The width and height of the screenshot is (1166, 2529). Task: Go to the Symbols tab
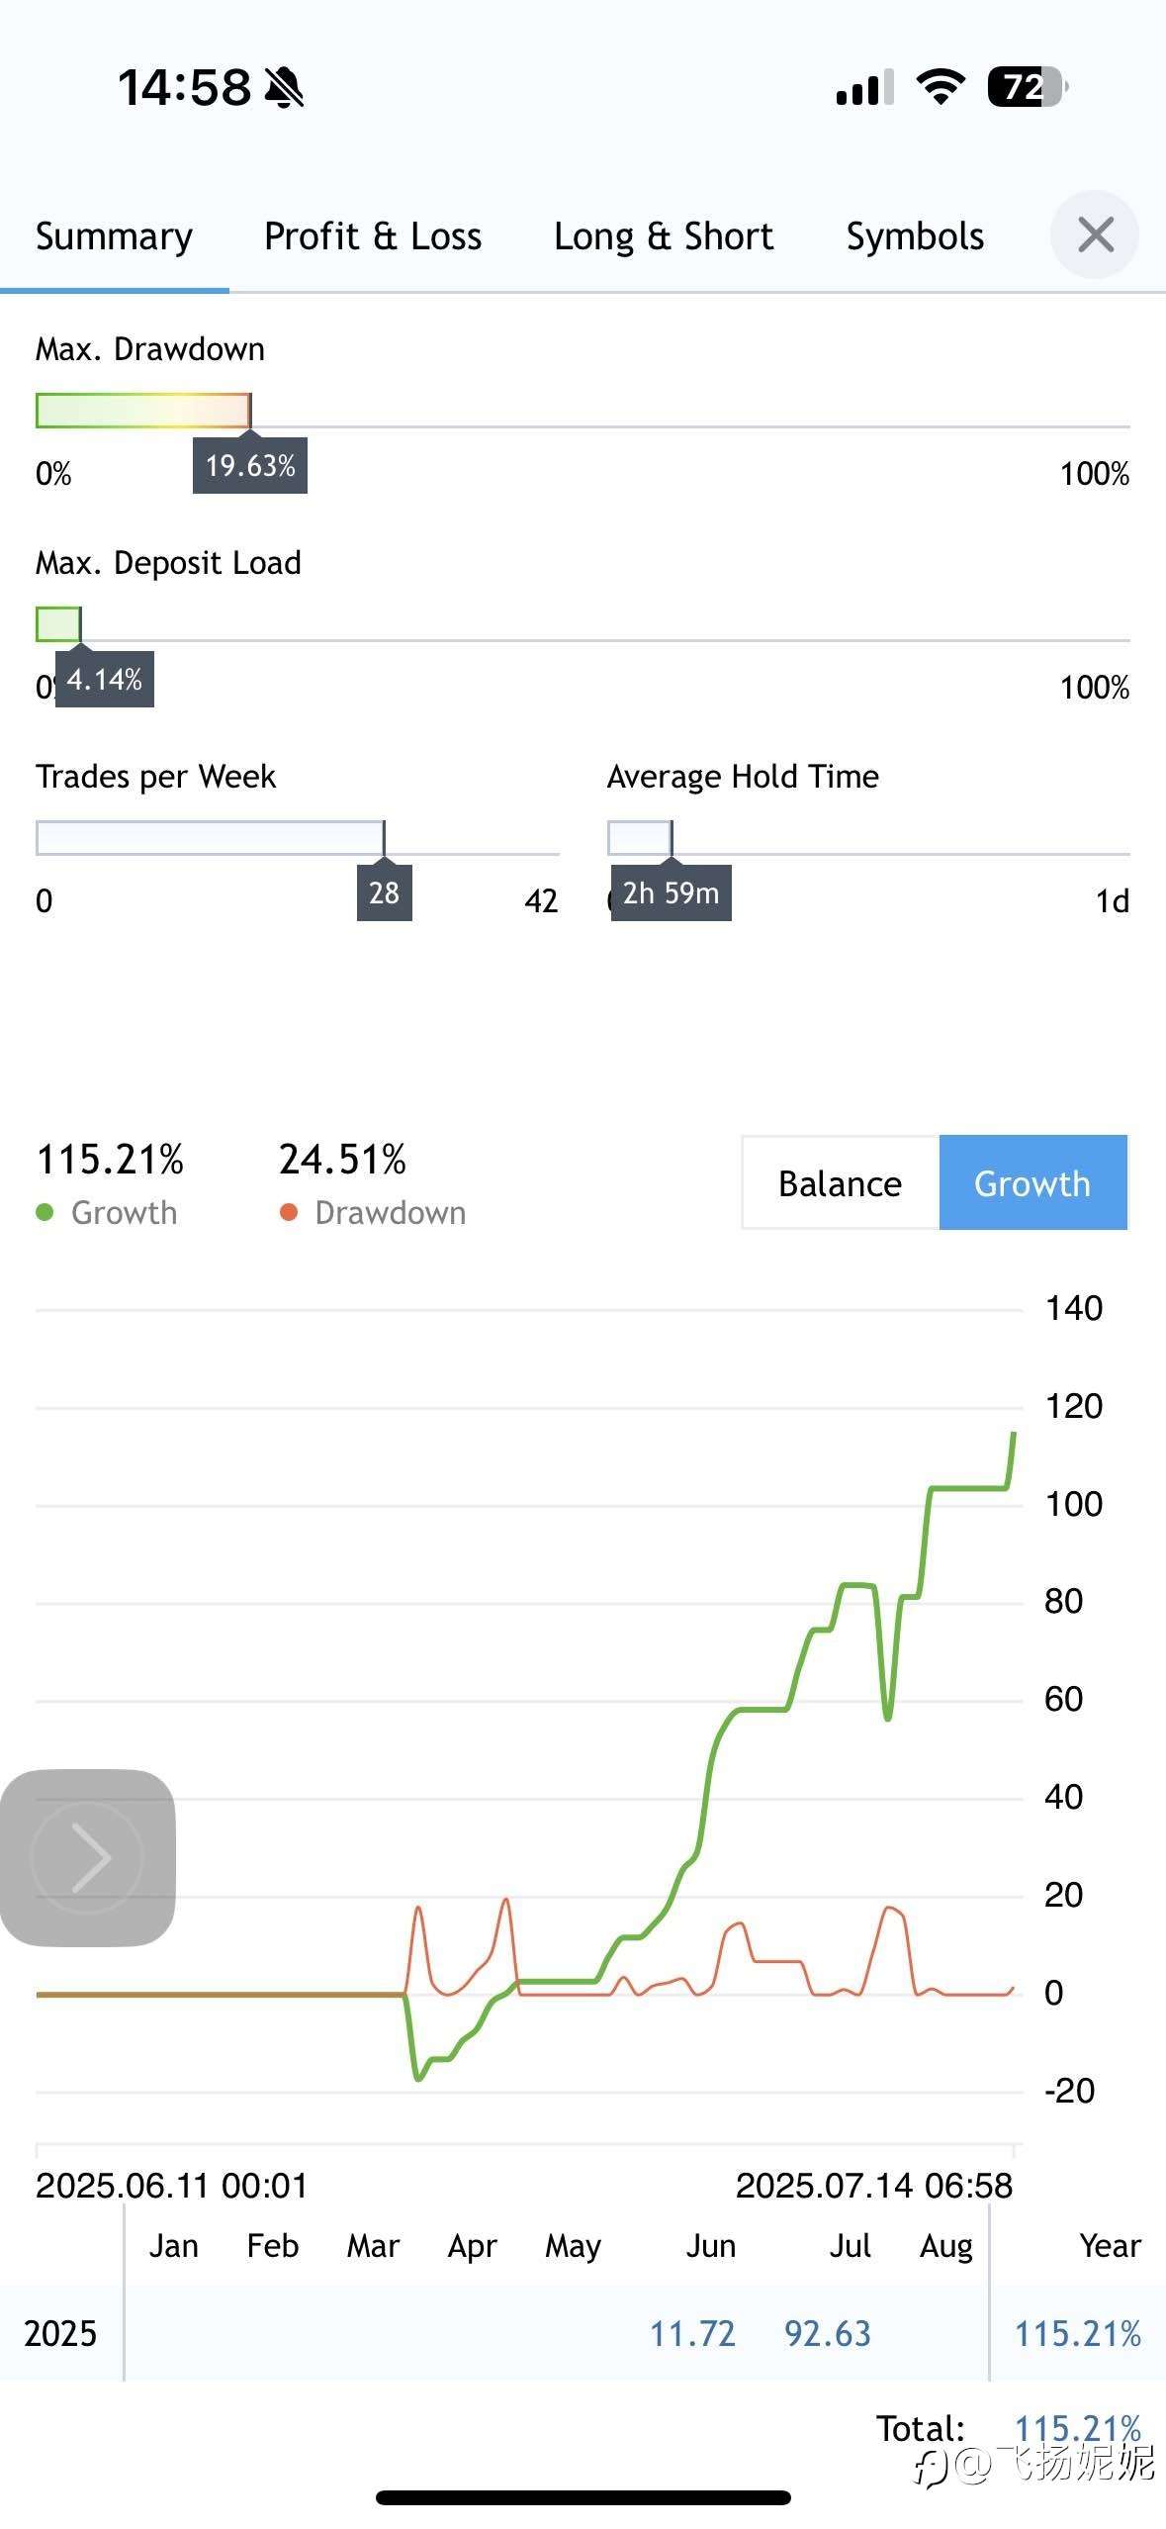915,236
